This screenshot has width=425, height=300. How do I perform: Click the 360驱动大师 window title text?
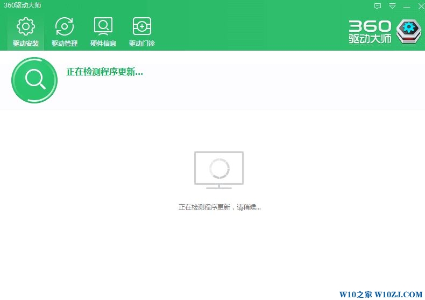pyautogui.click(x=22, y=5)
